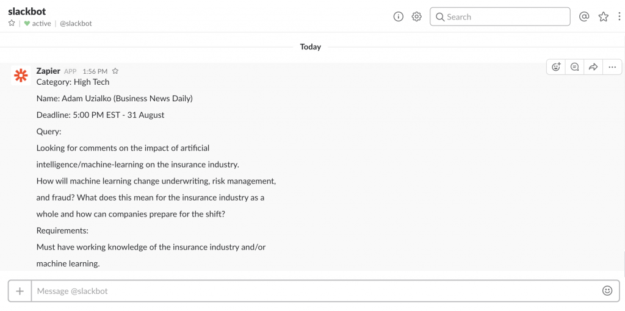Click the green active status heart
This screenshot has width=625, height=311.
point(27,24)
